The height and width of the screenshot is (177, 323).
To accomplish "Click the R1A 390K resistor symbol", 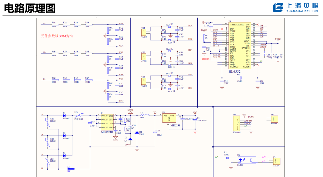I will pos(55,25).
